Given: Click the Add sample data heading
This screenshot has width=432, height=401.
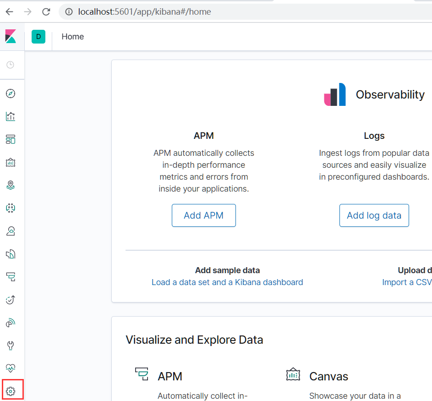Looking at the screenshot, I should (227, 270).
